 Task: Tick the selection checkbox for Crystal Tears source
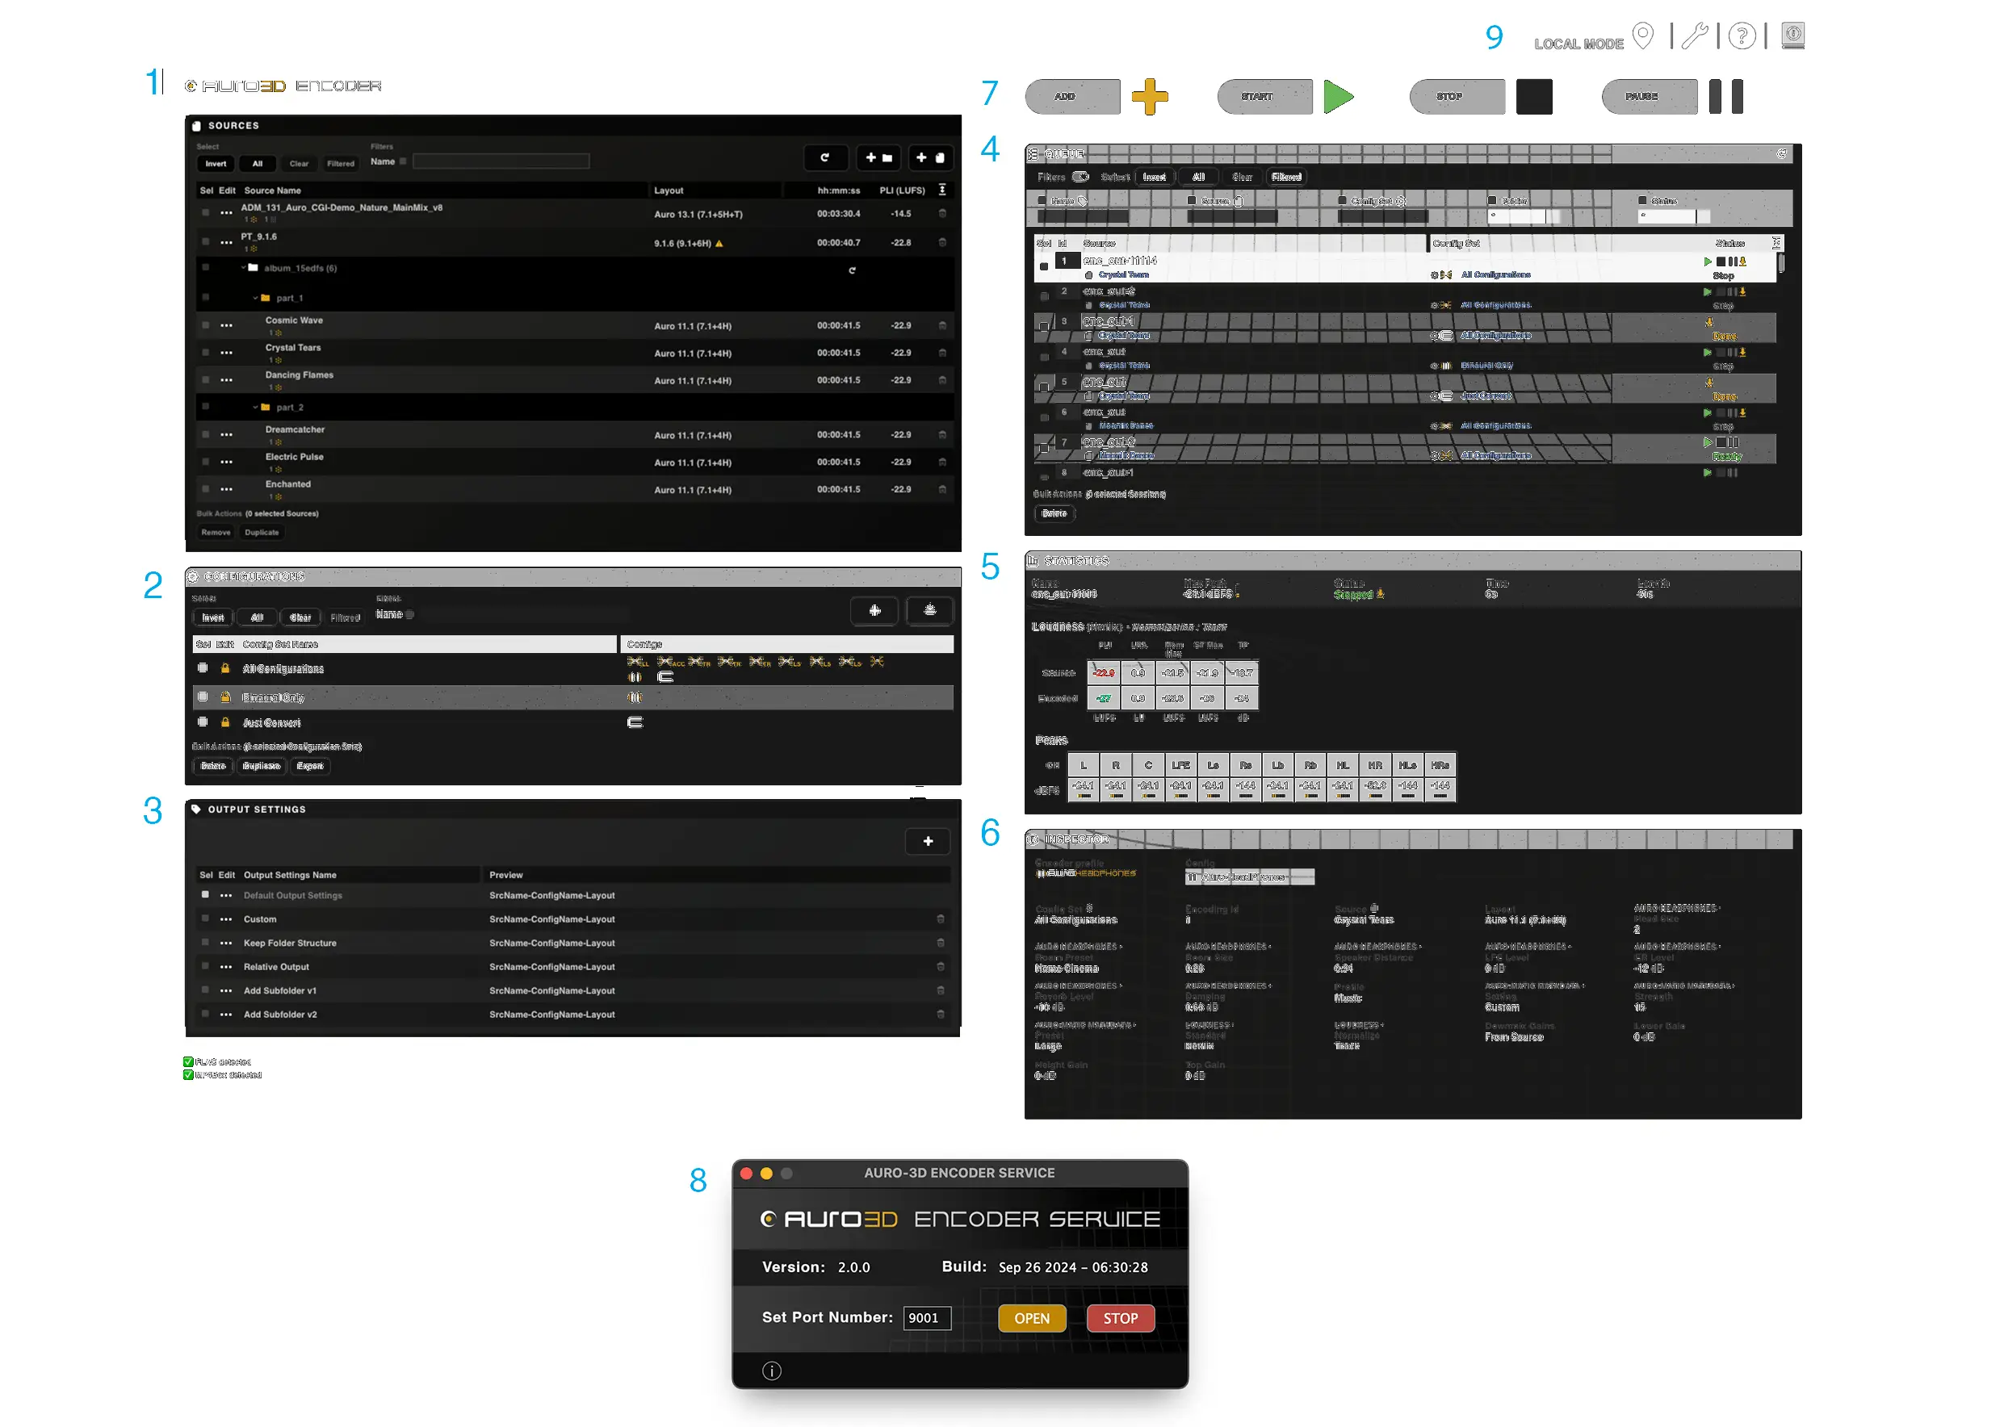click(x=205, y=353)
